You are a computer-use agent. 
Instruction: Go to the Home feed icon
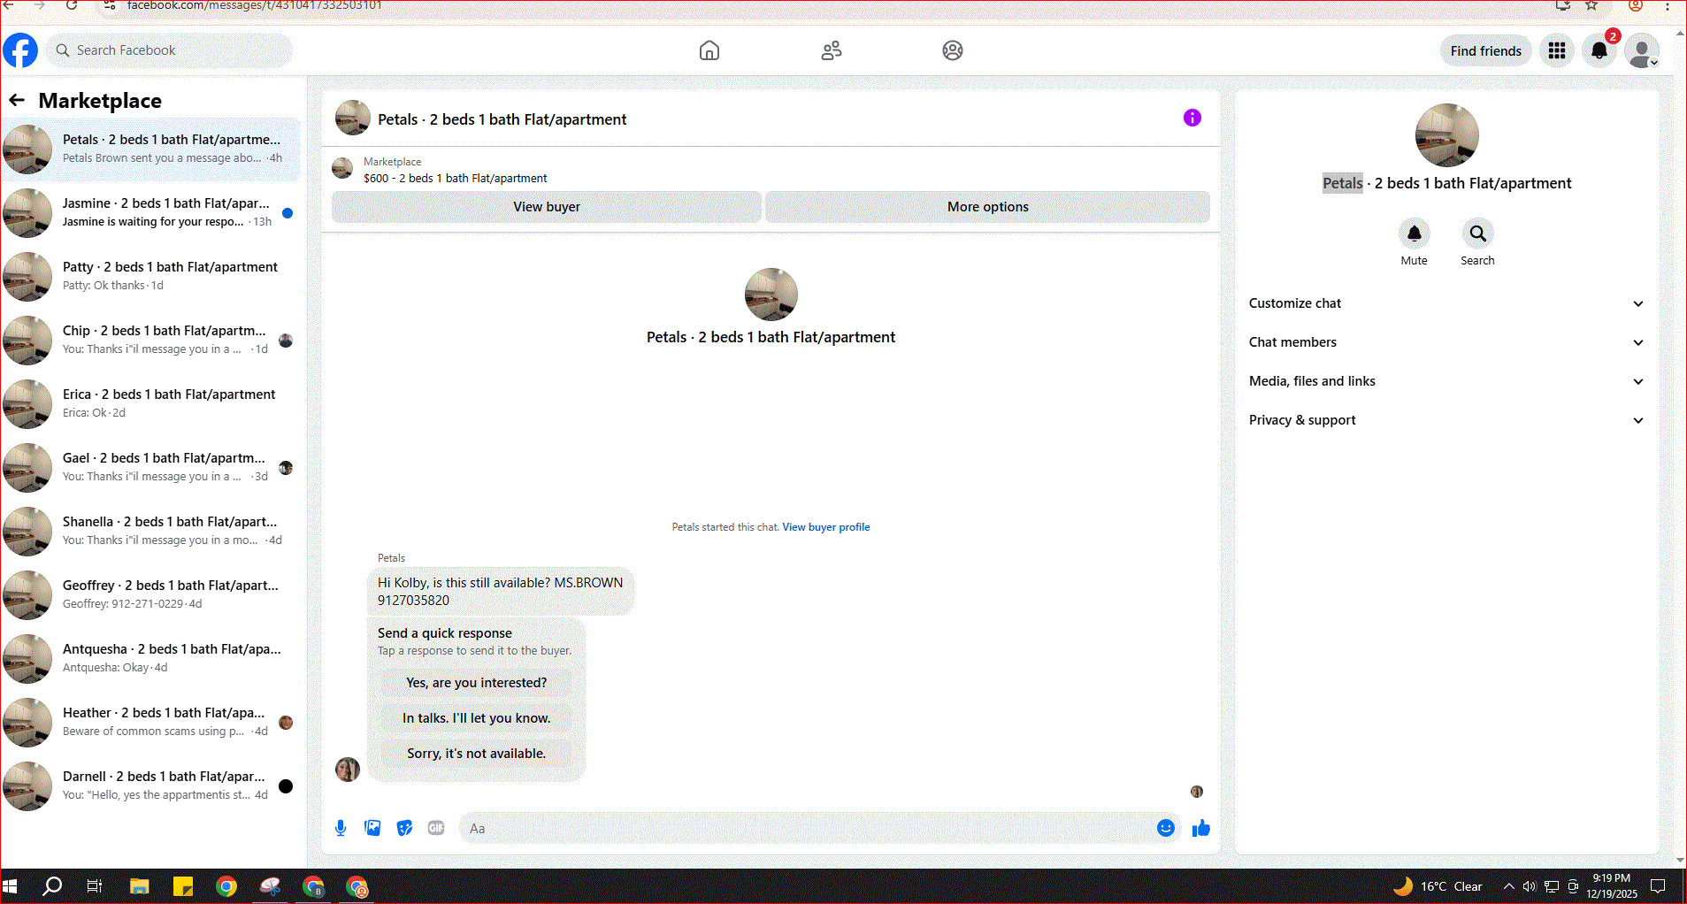(x=709, y=50)
